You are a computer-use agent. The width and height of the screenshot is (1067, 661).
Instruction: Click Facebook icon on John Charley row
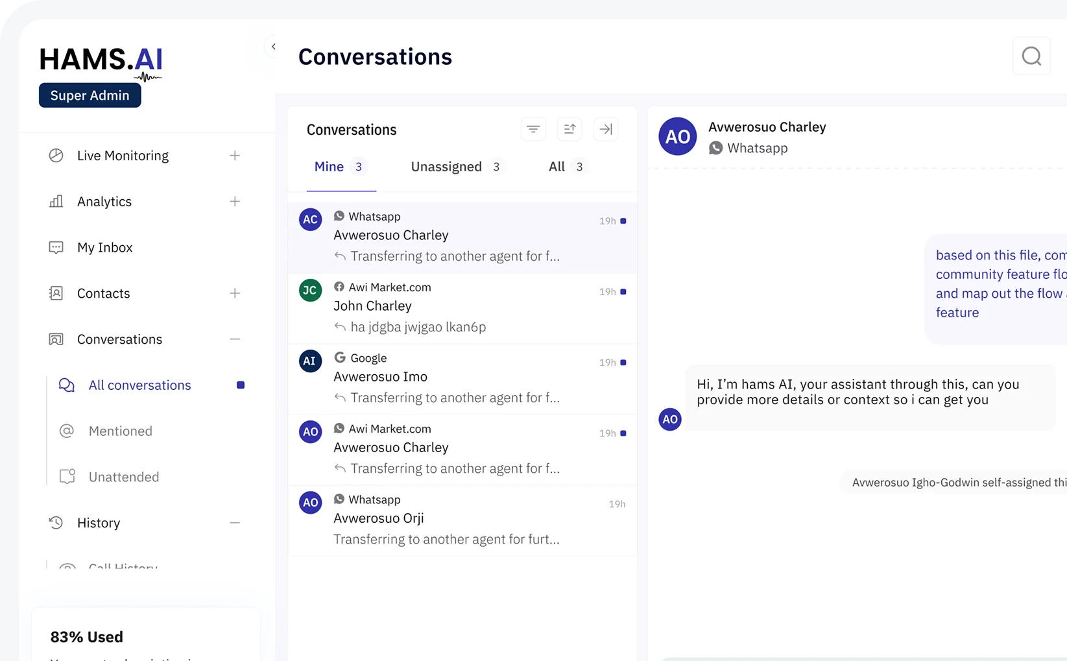(x=339, y=287)
